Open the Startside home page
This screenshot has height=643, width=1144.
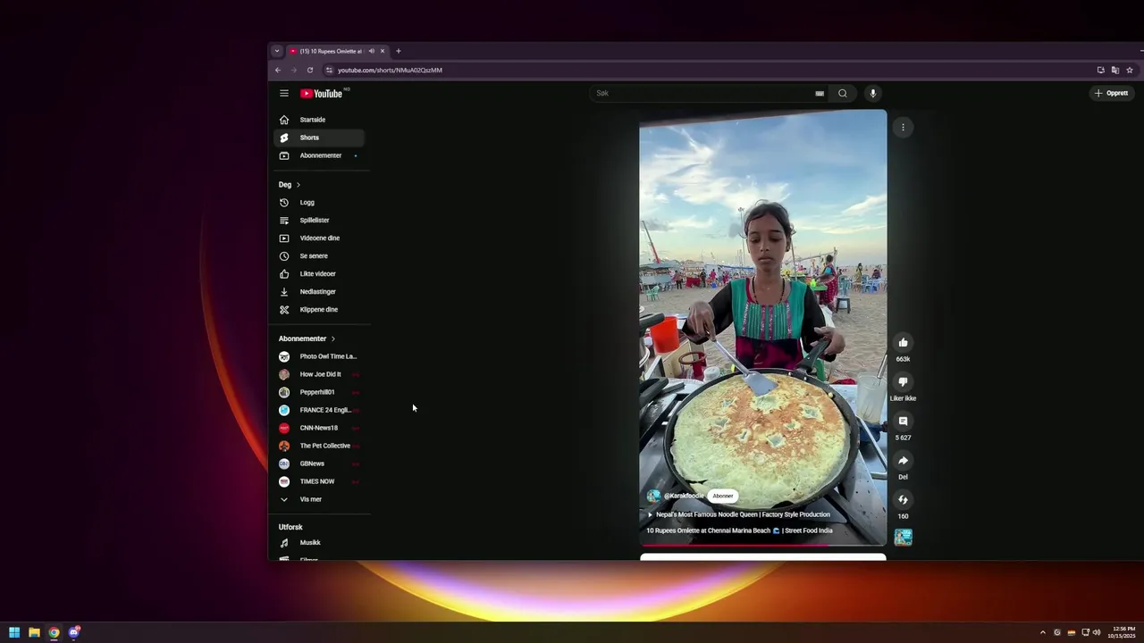click(x=319, y=120)
